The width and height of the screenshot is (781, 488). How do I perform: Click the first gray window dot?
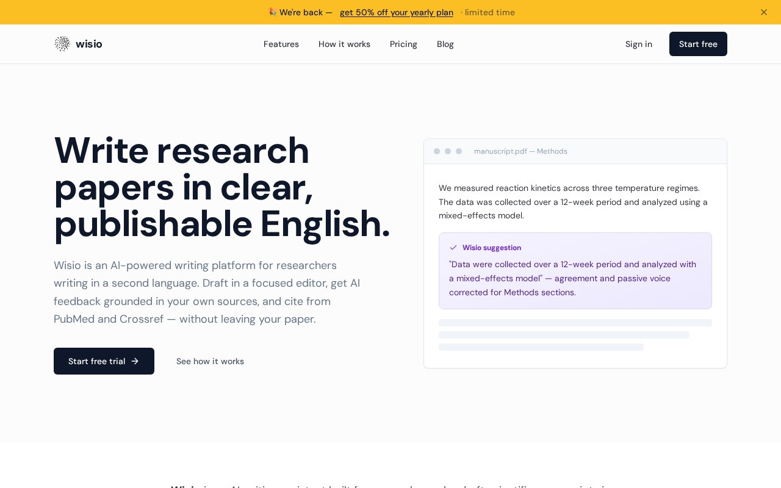click(x=437, y=151)
